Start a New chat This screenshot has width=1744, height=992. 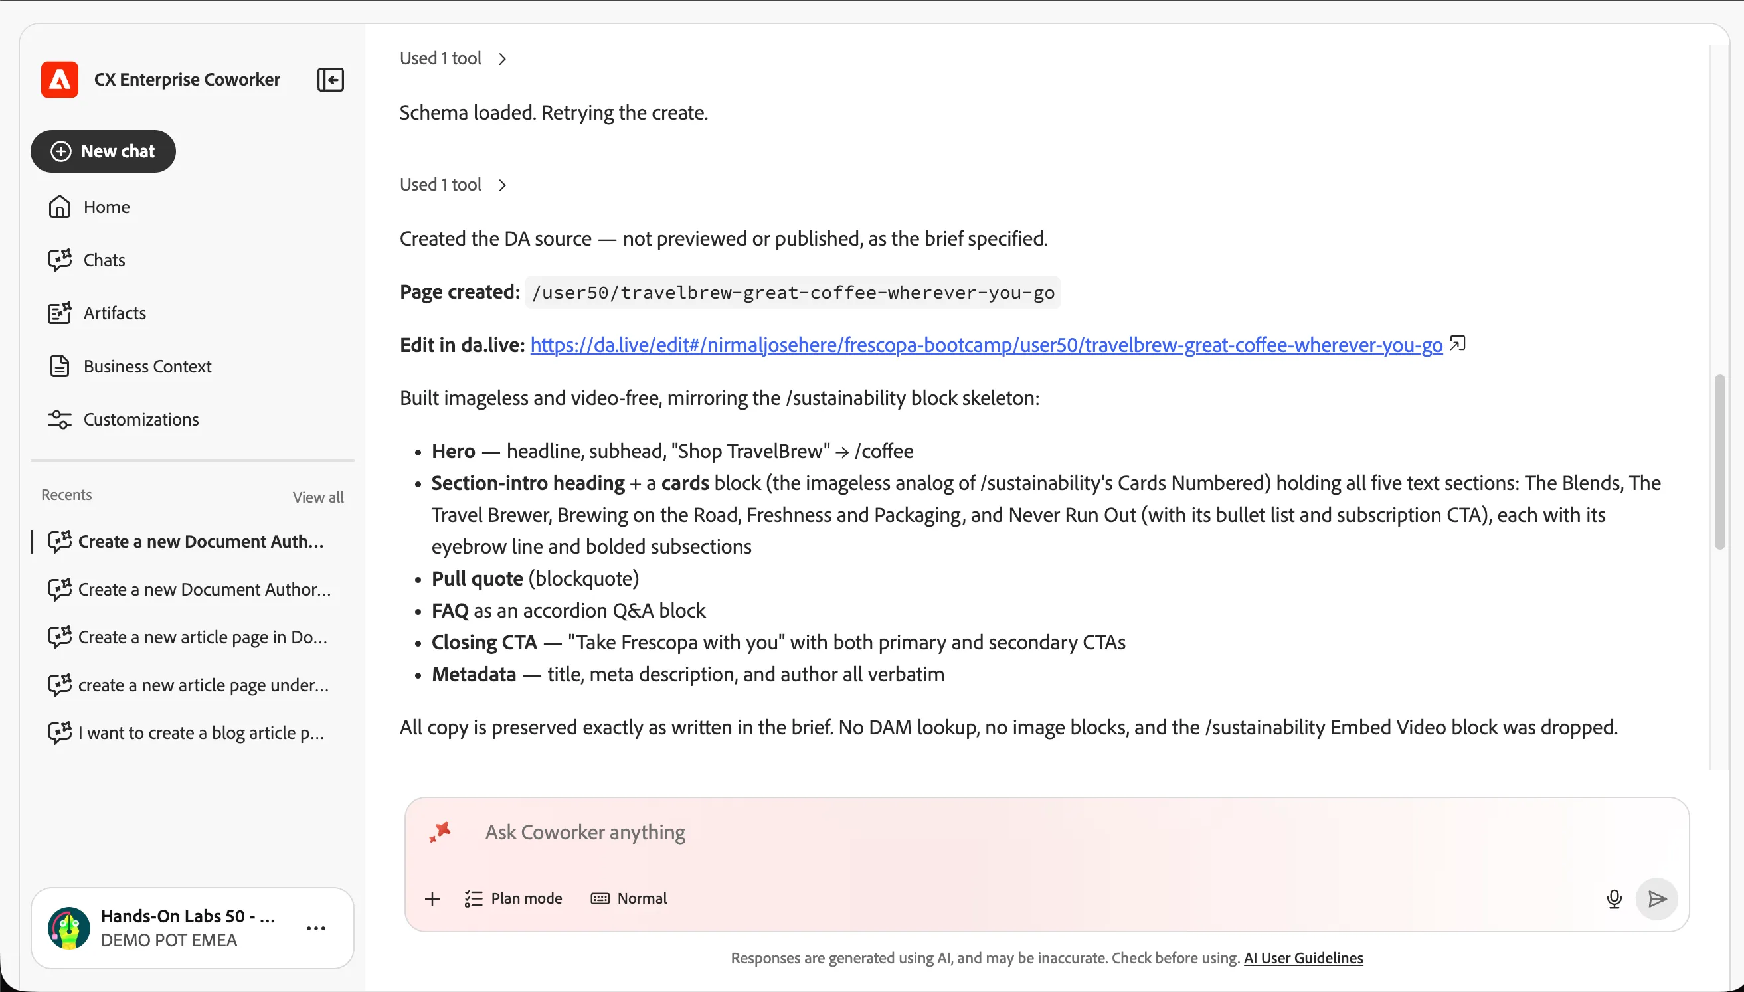pyautogui.click(x=103, y=151)
